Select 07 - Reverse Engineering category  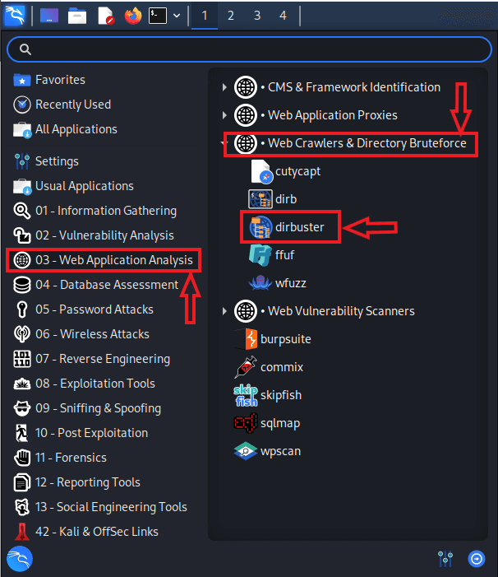click(x=91, y=359)
